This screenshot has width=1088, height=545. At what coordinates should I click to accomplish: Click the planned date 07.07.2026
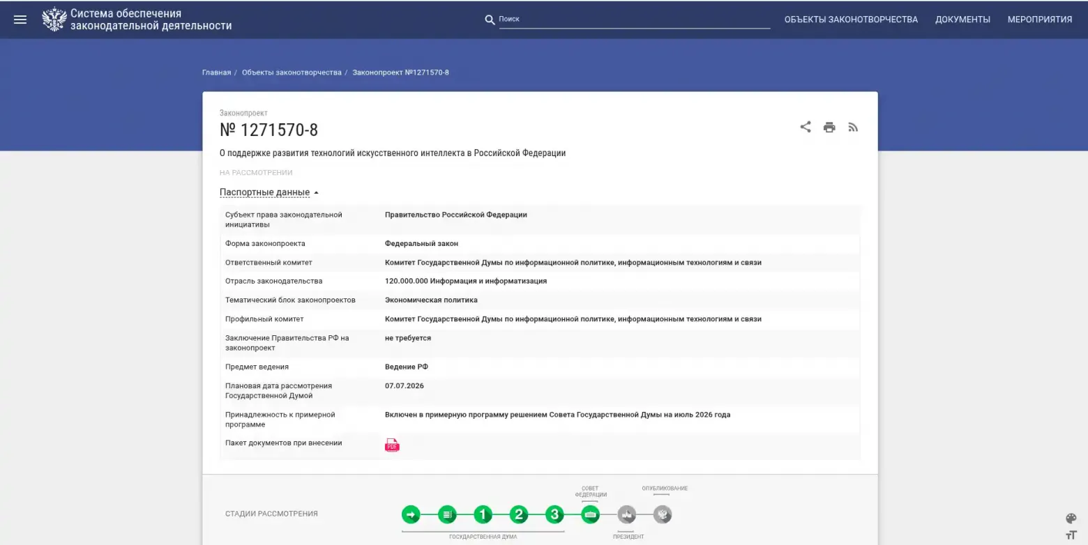click(x=405, y=385)
